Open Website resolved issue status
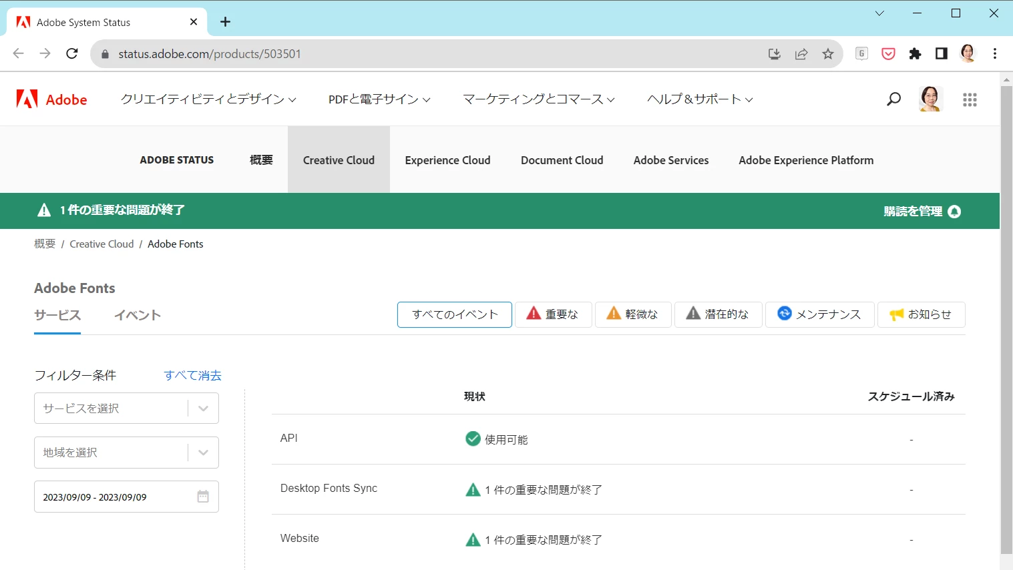Screen dimensions: 1013x570 (x=534, y=539)
